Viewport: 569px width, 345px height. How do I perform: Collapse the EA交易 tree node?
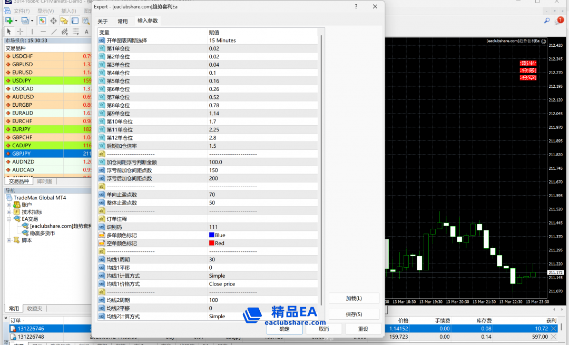coord(9,219)
